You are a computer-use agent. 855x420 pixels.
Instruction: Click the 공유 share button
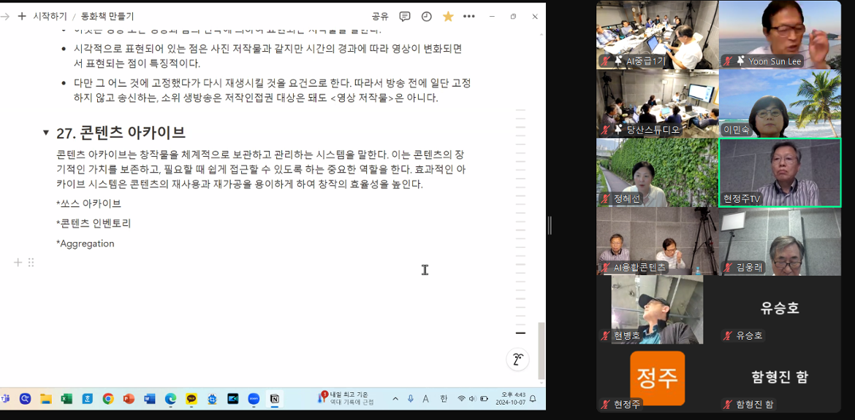point(380,16)
